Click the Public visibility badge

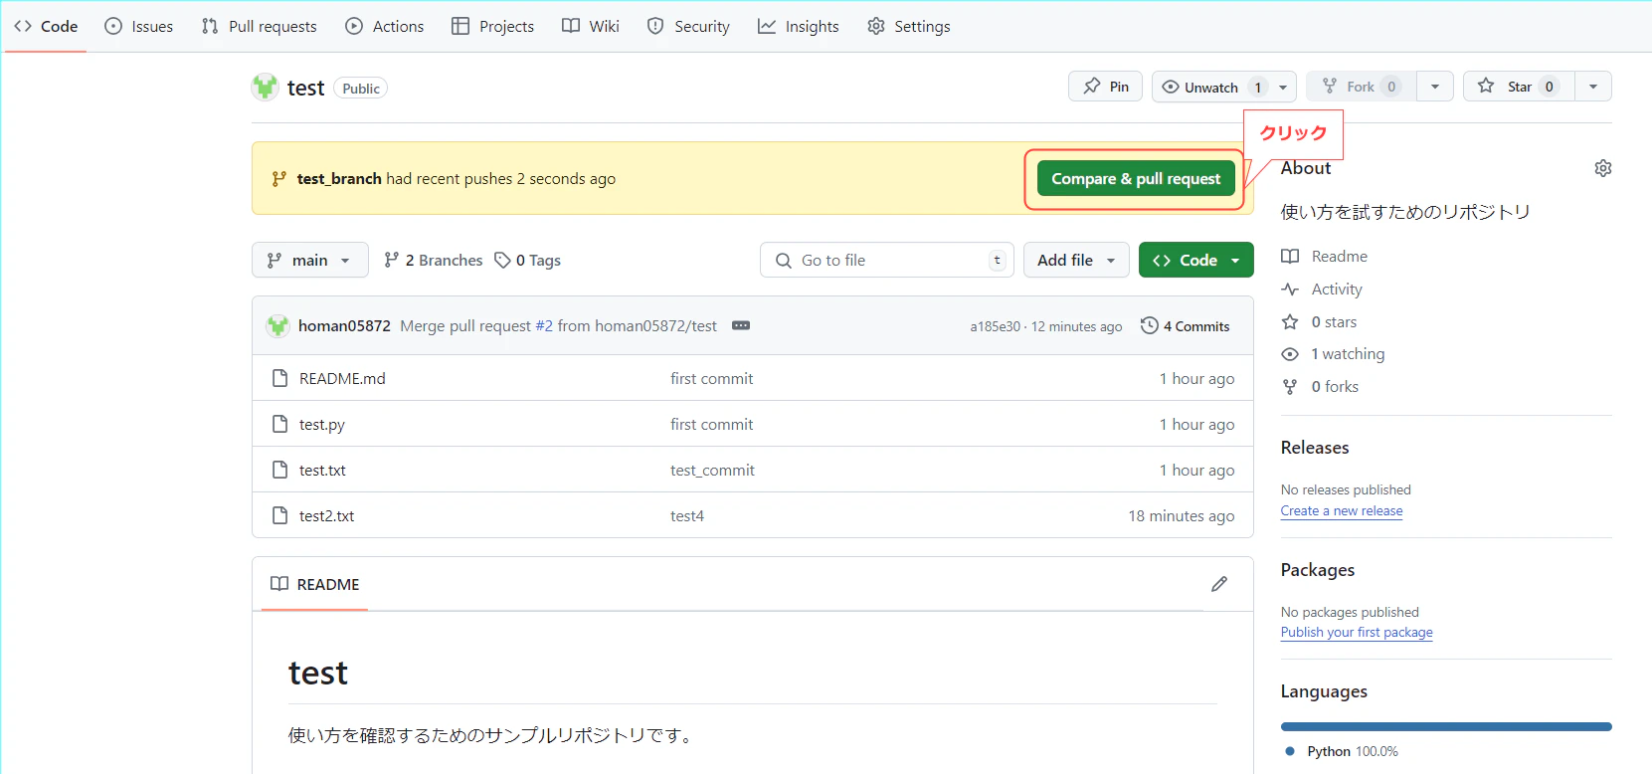[361, 88]
